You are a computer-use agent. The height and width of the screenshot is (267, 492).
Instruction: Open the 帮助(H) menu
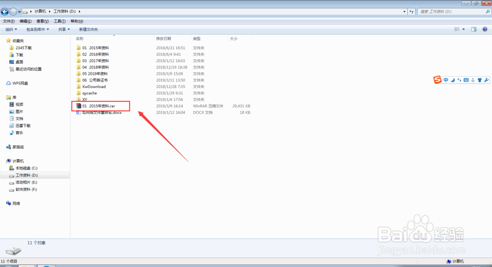[77, 21]
